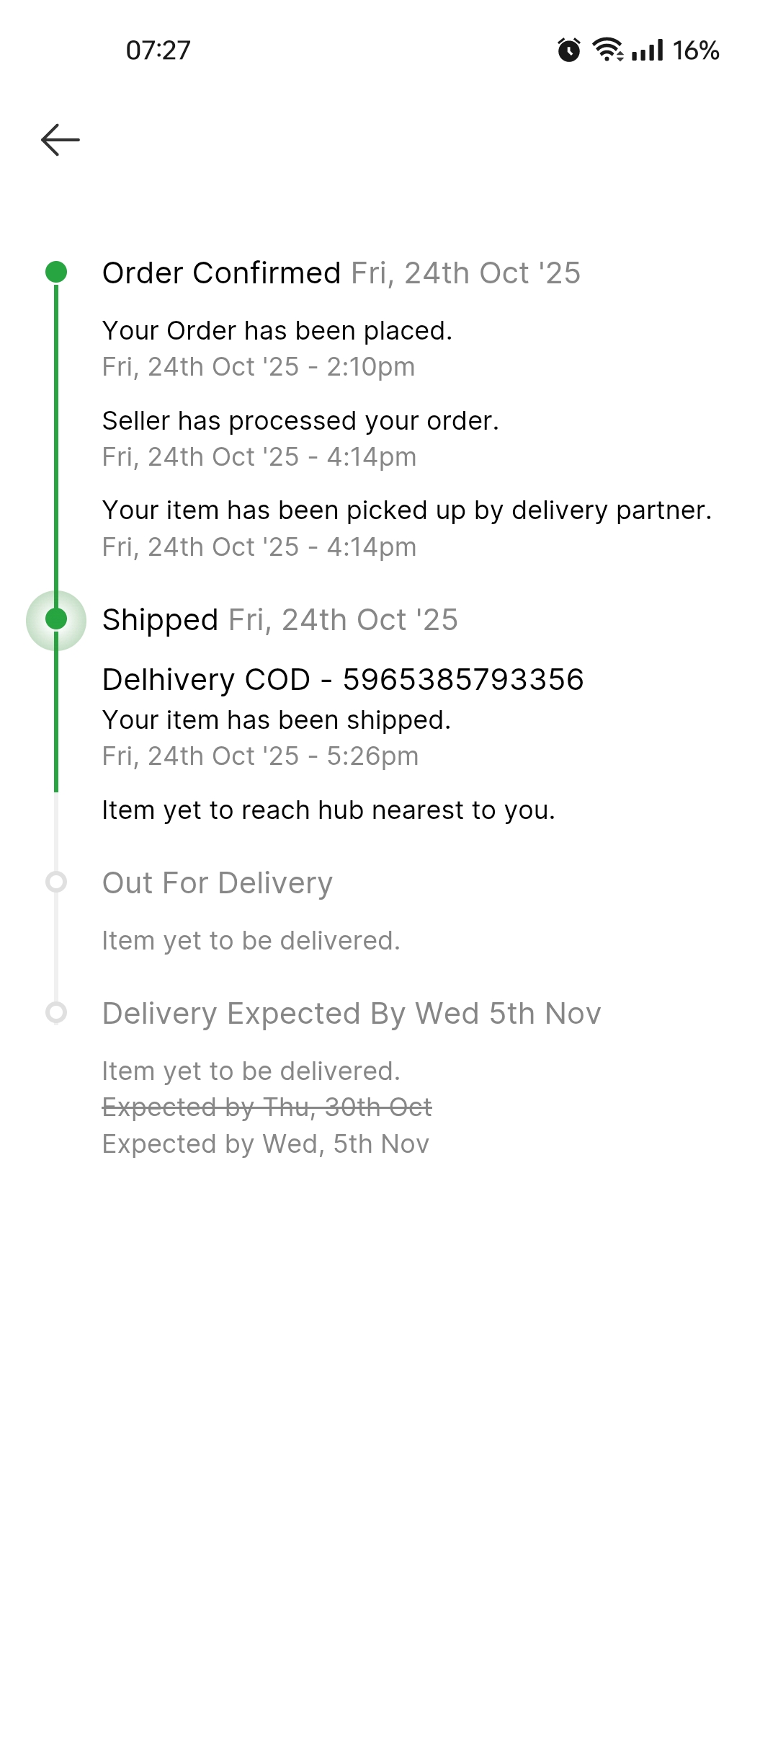The image size is (778, 1739).
Task: Tap 'Item yet to reach hub' status
Action: (x=328, y=810)
